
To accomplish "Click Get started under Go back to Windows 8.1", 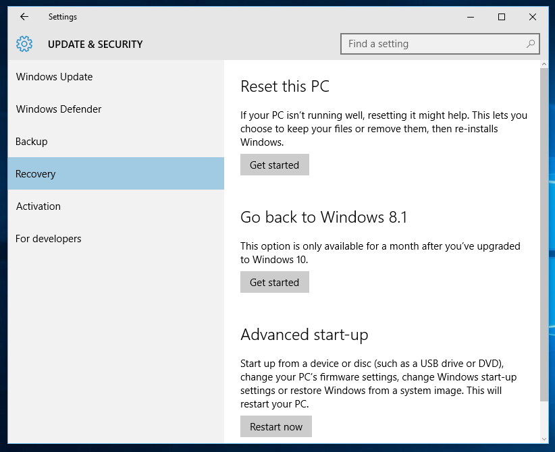I will click(x=275, y=282).
